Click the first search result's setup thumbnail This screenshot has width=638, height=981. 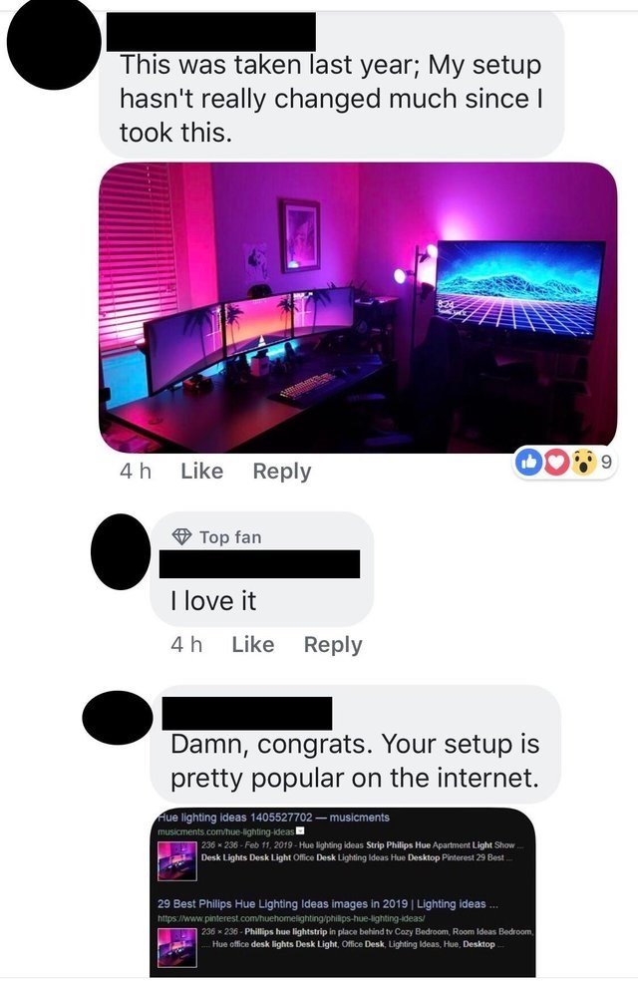pyautogui.click(x=177, y=859)
